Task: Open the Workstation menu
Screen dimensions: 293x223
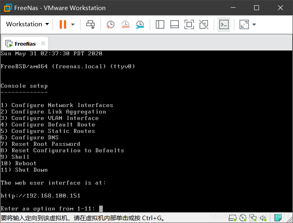Action: (28, 24)
